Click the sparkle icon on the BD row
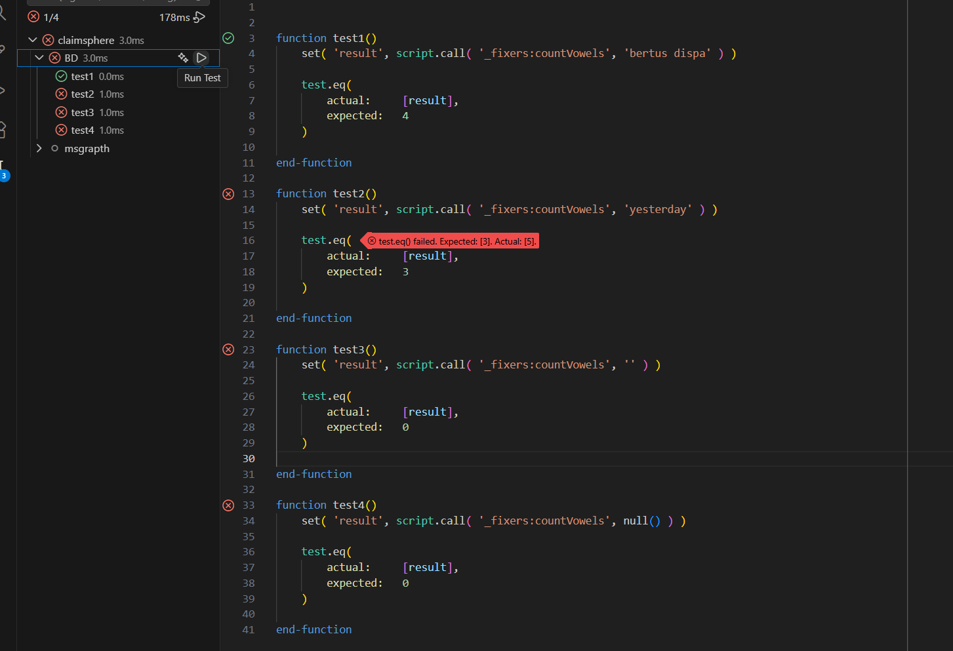This screenshot has width=953, height=651. tap(183, 58)
